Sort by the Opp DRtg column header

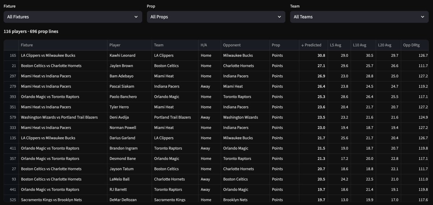coord(415,45)
